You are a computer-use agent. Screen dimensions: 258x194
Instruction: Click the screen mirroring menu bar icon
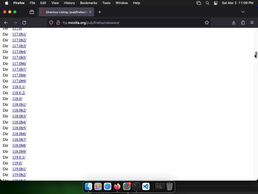199,3
